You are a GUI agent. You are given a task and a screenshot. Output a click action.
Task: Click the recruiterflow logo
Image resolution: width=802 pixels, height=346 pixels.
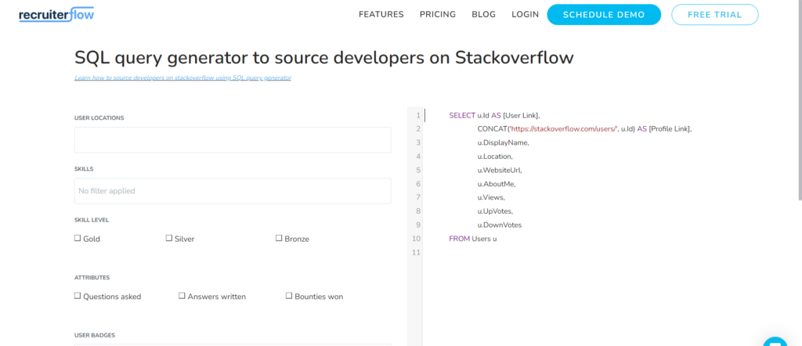[x=56, y=15]
